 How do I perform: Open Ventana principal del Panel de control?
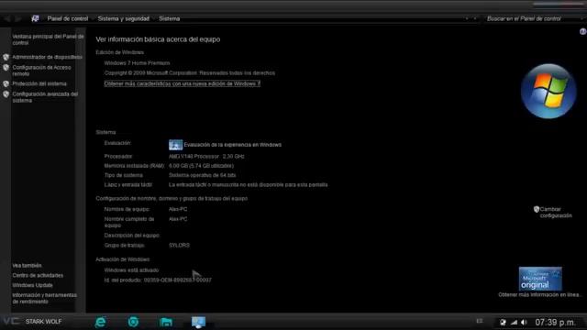(48, 39)
